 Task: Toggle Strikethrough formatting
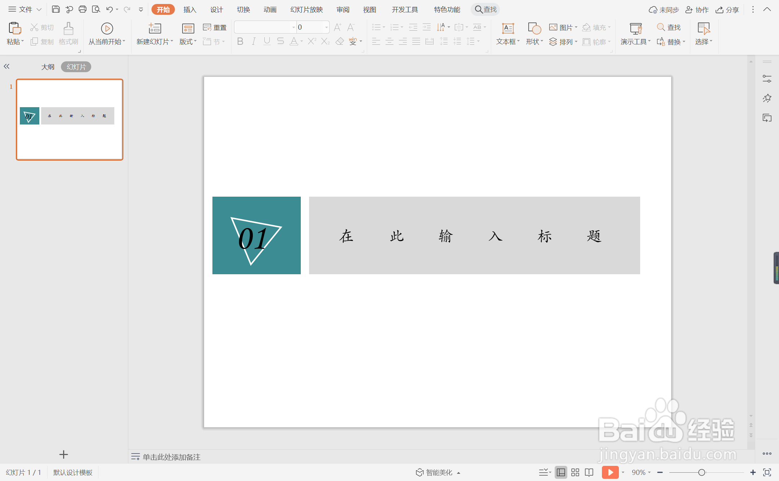click(281, 41)
